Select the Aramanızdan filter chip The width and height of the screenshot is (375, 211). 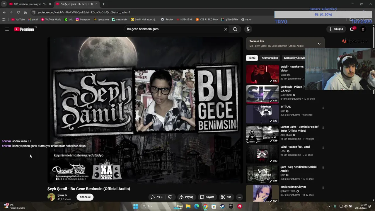(x=270, y=58)
